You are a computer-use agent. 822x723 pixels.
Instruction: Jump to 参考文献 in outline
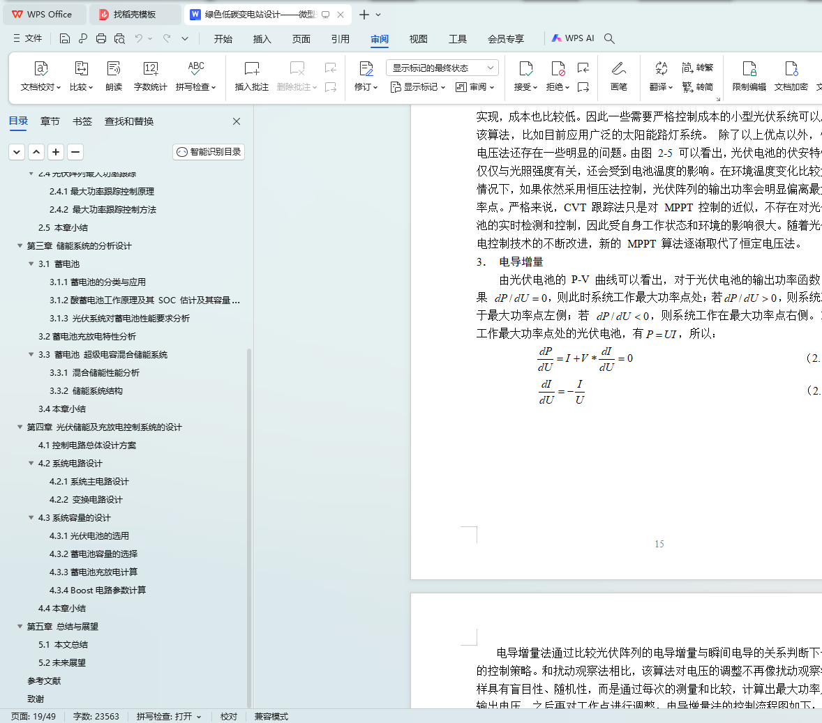[x=44, y=680]
